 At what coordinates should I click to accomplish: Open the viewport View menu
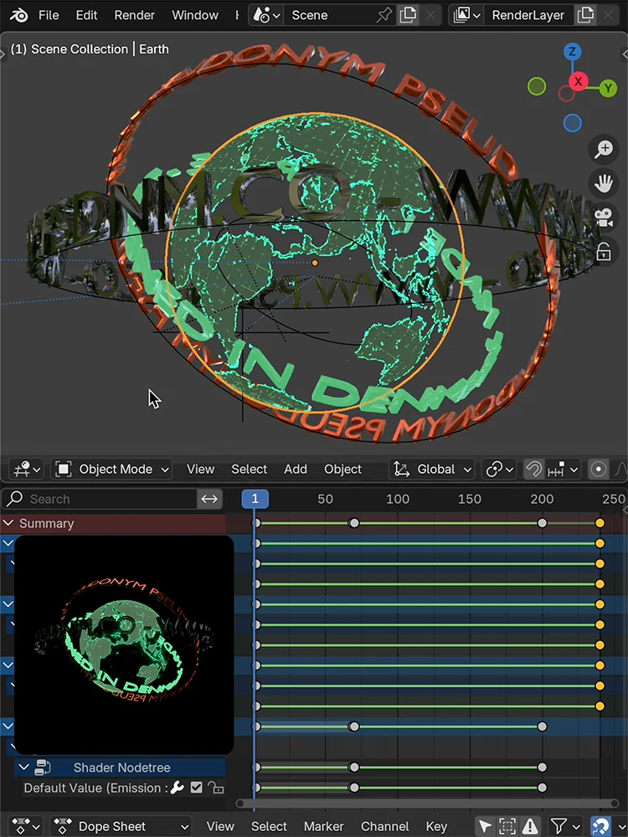click(x=200, y=470)
